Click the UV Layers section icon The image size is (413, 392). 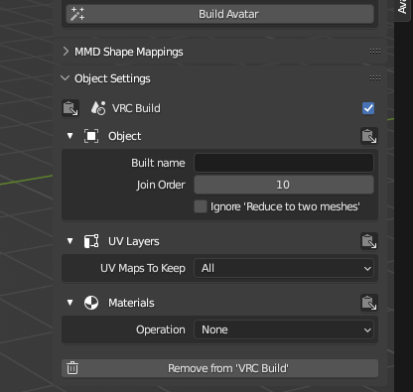pos(91,241)
